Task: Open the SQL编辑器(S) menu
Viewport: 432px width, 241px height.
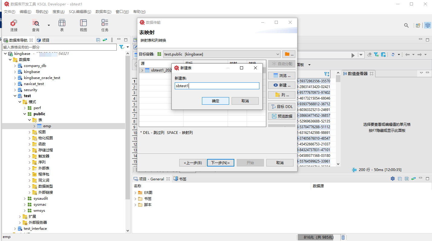Action: pos(80,12)
